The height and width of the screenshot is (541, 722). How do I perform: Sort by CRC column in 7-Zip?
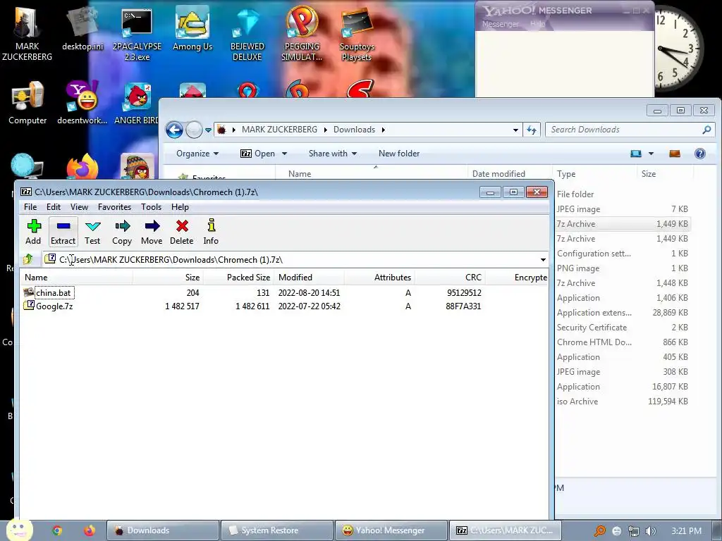450,278
